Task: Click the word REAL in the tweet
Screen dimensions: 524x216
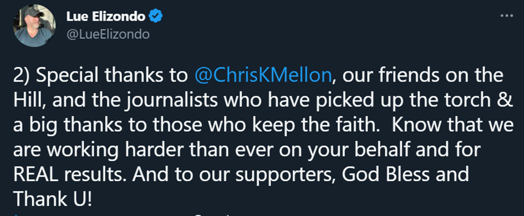Action: (x=33, y=174)
